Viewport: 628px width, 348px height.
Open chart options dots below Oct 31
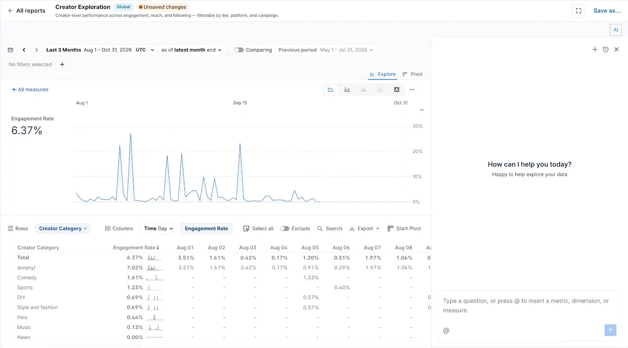point(422,110)
